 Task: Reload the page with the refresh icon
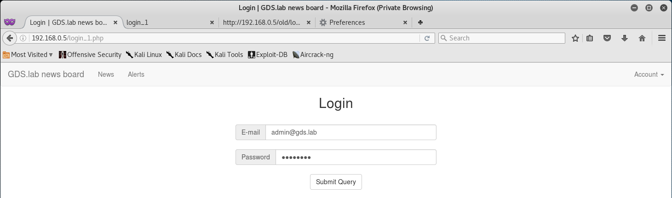point(427,38)
